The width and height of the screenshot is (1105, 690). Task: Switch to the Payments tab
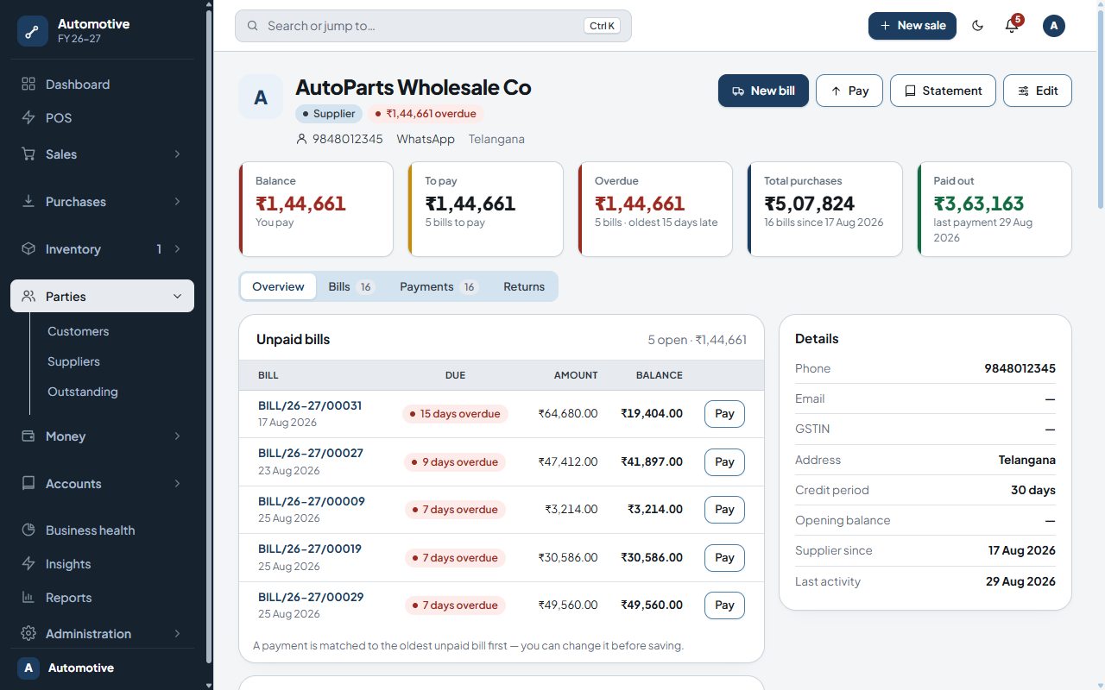coord(439,286)
